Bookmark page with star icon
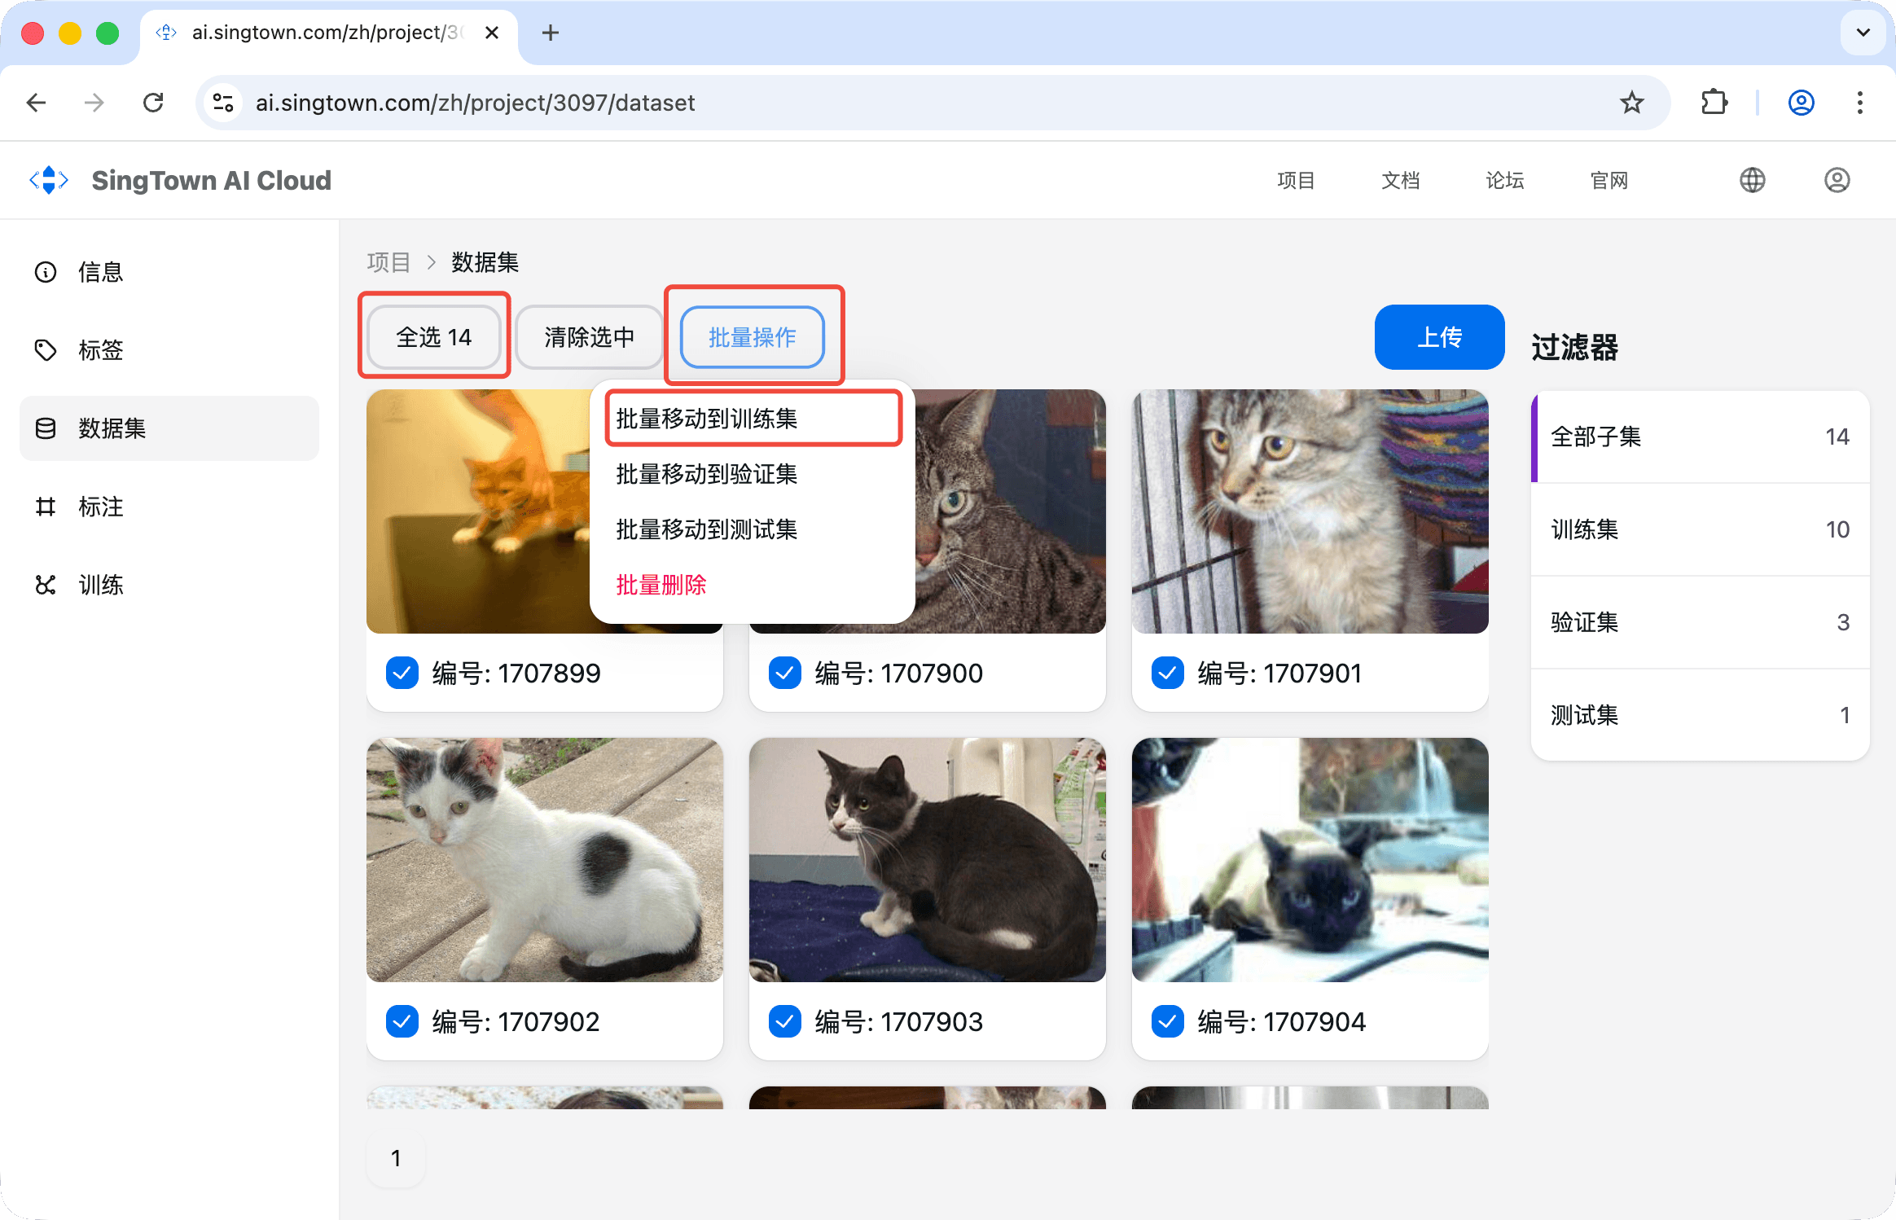The image size is (1896, 1220). (x=1631, y=103)
